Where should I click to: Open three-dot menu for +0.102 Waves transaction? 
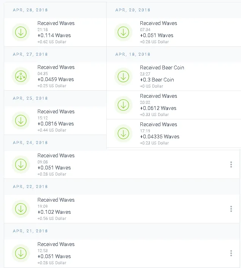(231, 209)
